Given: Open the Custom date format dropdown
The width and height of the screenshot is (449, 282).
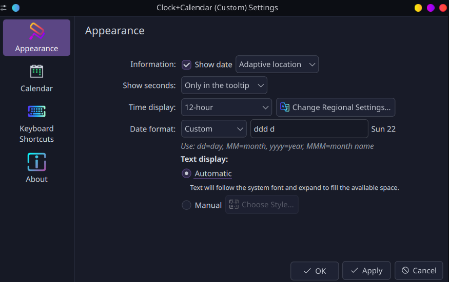Looking at the screenshot, I should 214,129.
